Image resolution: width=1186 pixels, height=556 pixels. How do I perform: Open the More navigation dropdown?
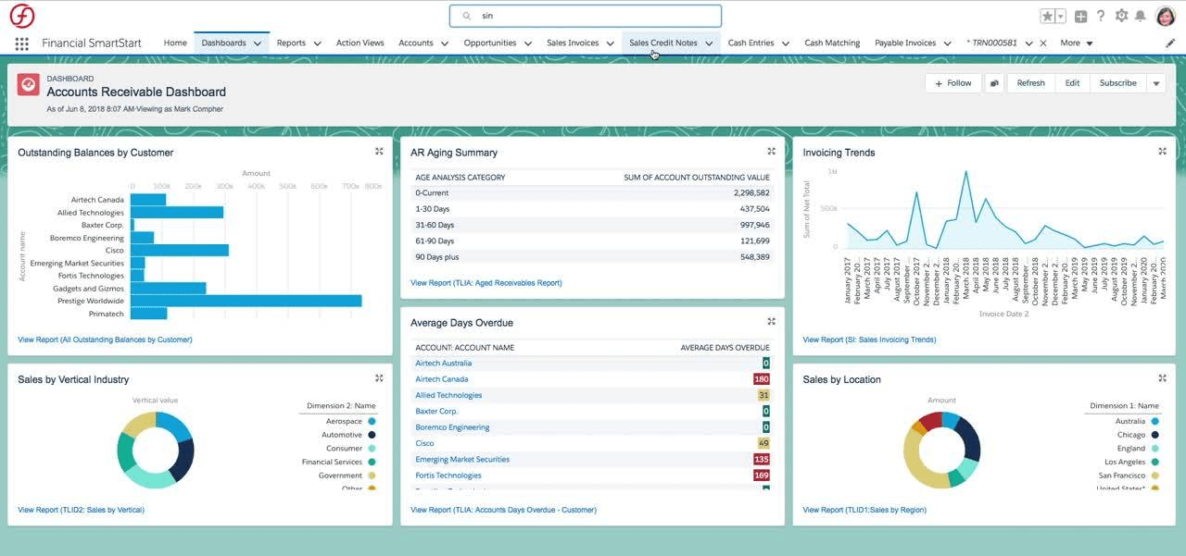(x=1077, y=43)
